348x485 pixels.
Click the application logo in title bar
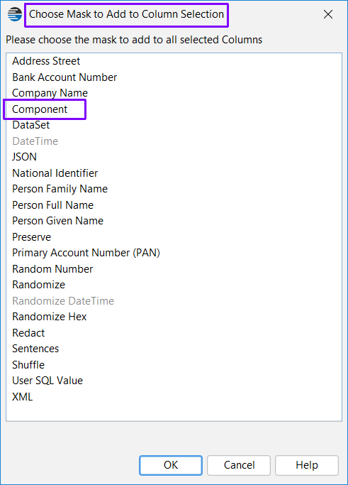coord(14,14)
